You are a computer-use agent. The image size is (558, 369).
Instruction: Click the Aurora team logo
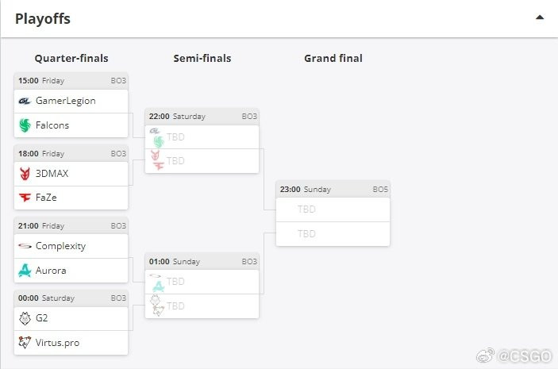click(x=24, y=271)
